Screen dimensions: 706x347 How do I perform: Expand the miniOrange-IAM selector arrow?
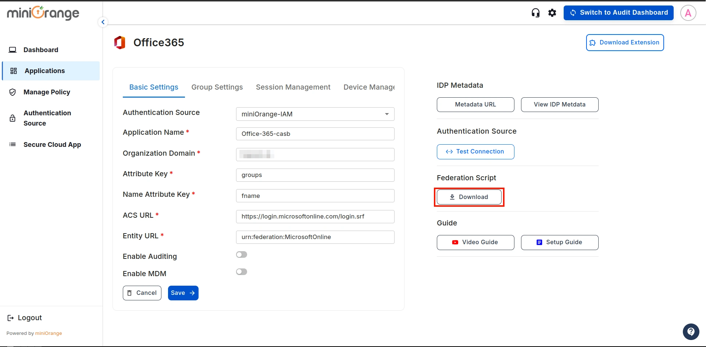pos(386,114)
